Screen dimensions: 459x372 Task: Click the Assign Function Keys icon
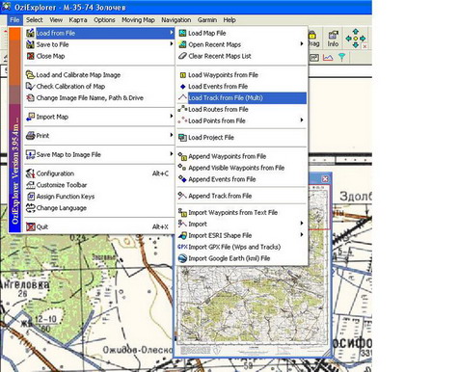pyautogui.click(x=30, y=197)
